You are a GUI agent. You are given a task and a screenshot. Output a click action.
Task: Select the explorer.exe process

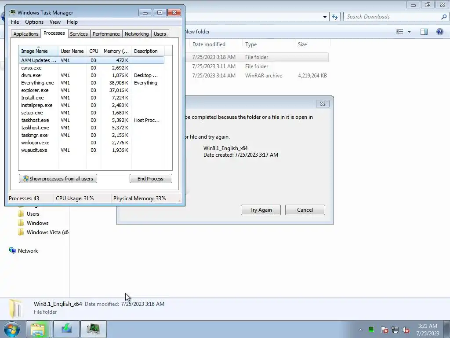(x=91, y=90)
